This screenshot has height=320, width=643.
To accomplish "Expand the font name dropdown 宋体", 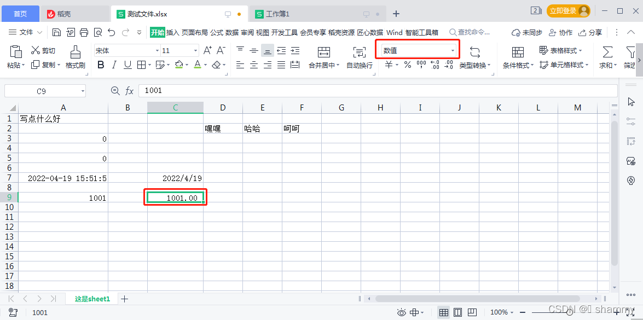I will click(157, 51).
